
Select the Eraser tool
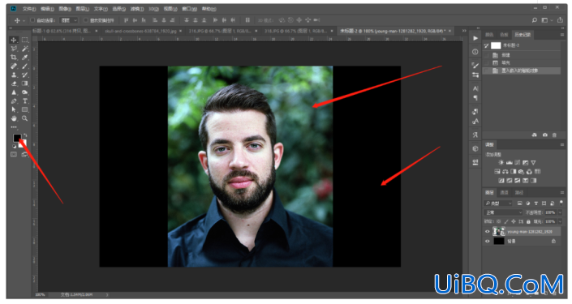tap(14, 83)
